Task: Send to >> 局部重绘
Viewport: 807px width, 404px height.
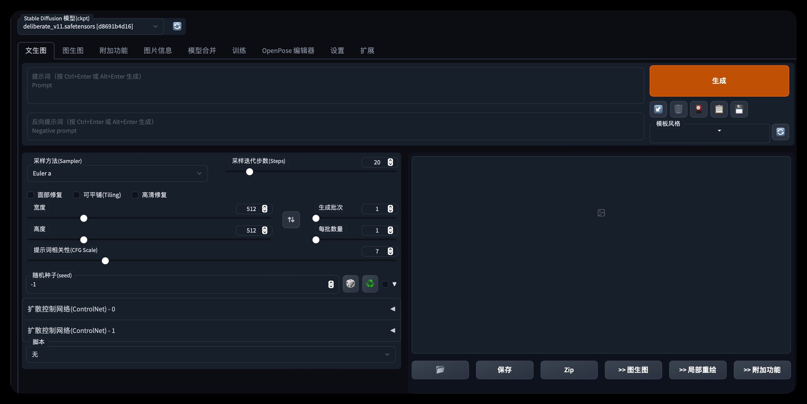Action: (x=698, y=370)
